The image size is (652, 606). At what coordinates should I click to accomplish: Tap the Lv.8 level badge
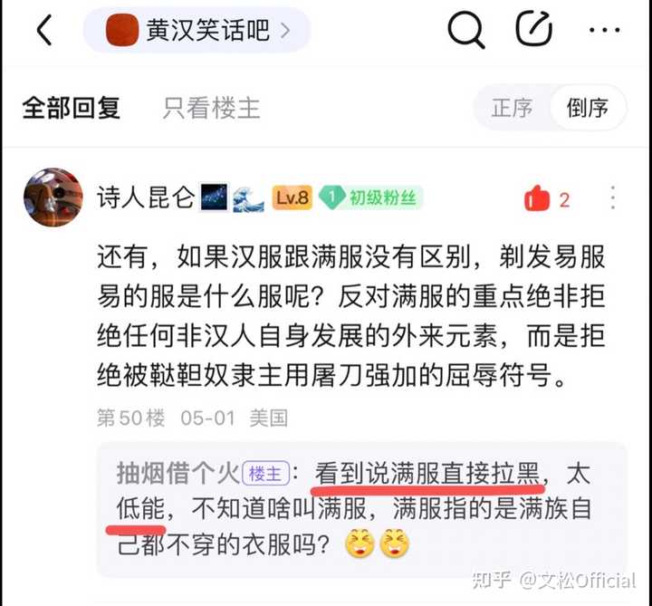click(x=292, y=197)
